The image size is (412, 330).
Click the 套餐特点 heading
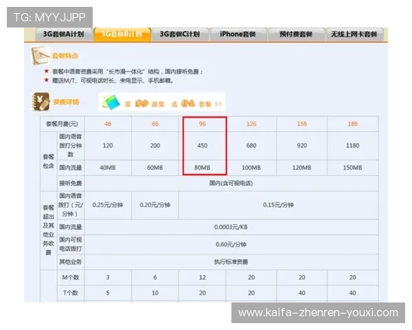[65, 56]
